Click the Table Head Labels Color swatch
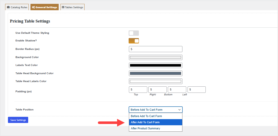This screenshot has width=278, height=136. (x=155, y=81)
